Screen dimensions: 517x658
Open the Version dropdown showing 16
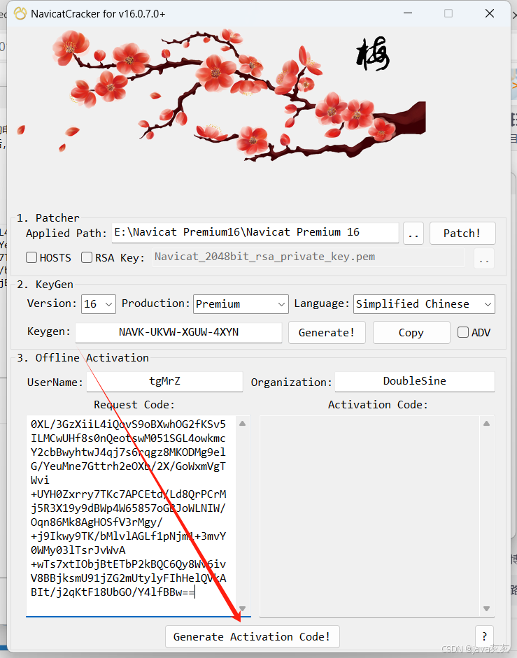click(99, 303)
